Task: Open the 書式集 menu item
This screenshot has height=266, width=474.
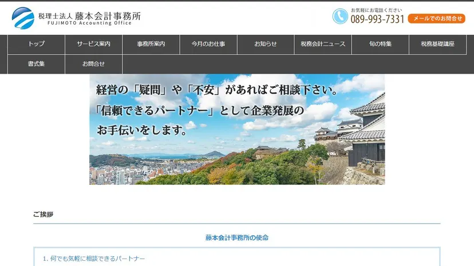Action: tap(36, 64)
